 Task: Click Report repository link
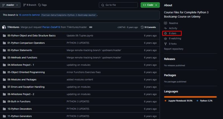click(x=173, y=49)
